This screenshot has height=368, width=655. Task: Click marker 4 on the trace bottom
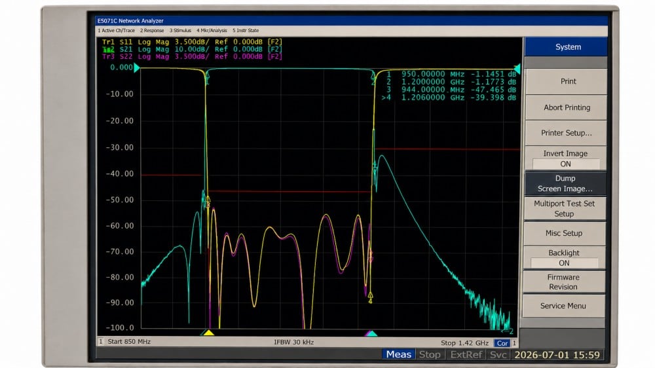tap(370, 297)
